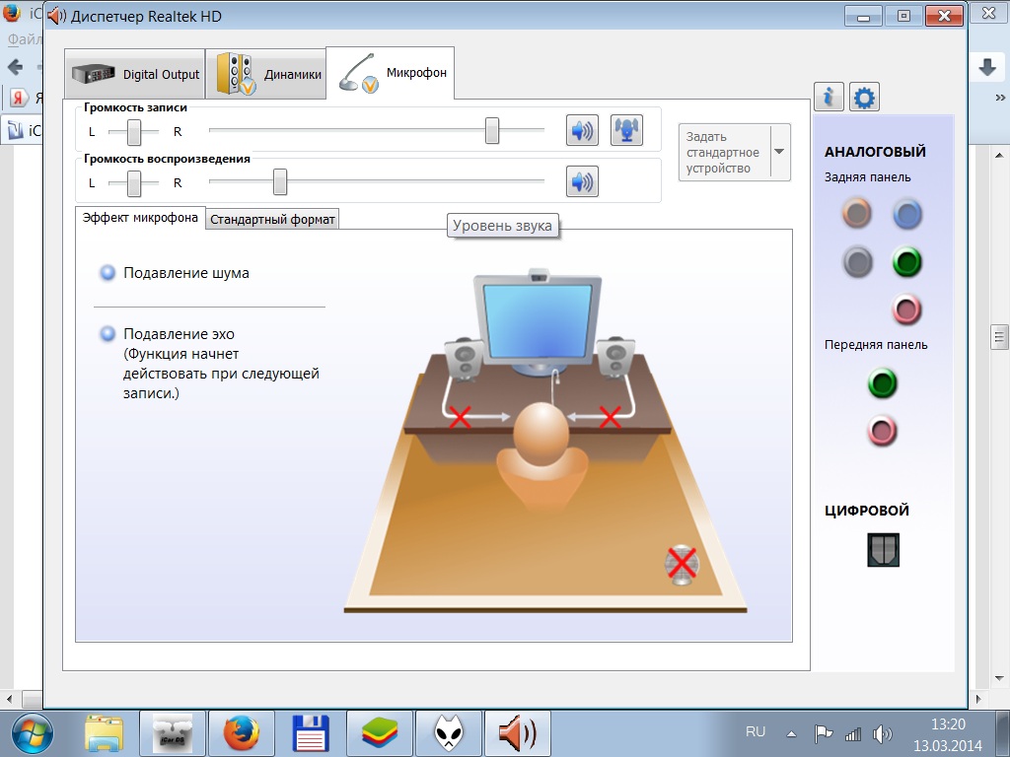
Task: Click Realtek speaker icon in taskbar
Action: tap(517, 733)
